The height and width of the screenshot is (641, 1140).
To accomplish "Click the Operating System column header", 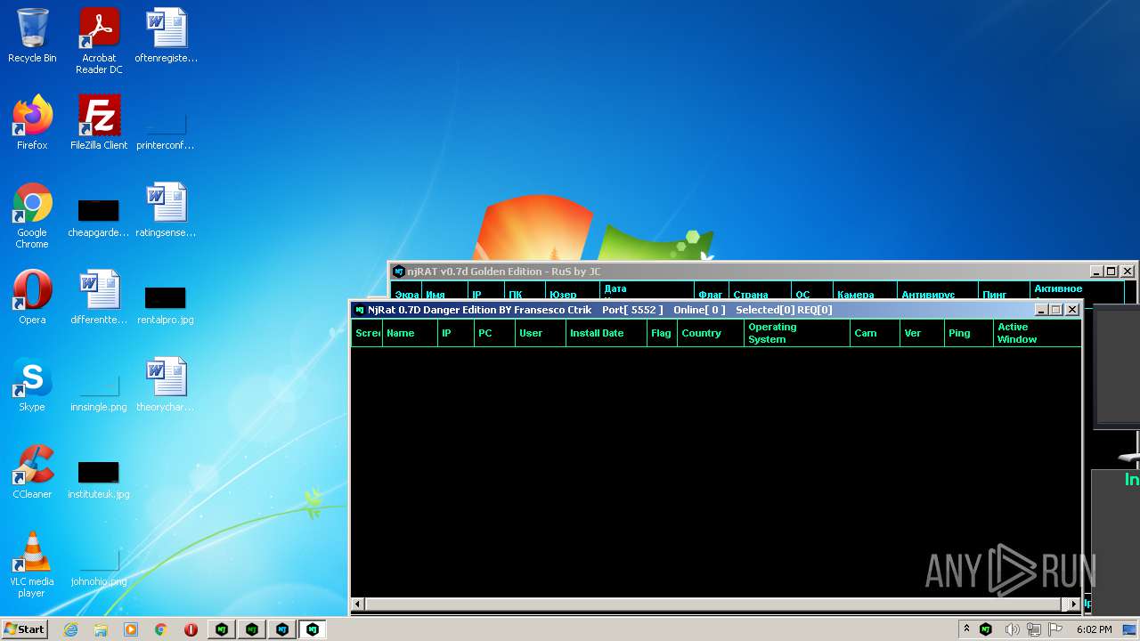I will (x=797, y=333).
